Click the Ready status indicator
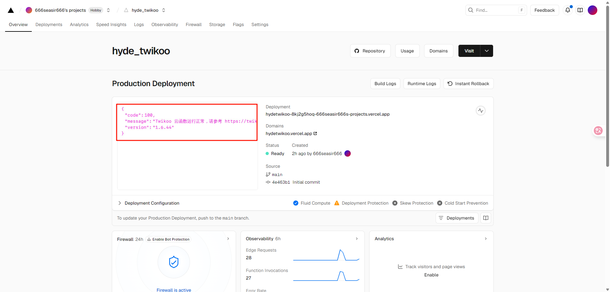 tap(275, 153)
